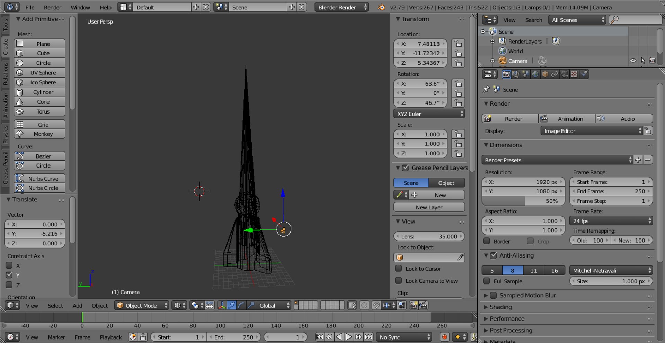665x343 pixels.
Task: Switch to the Physics tool shelf tab
Action: (x=5, y=134)
